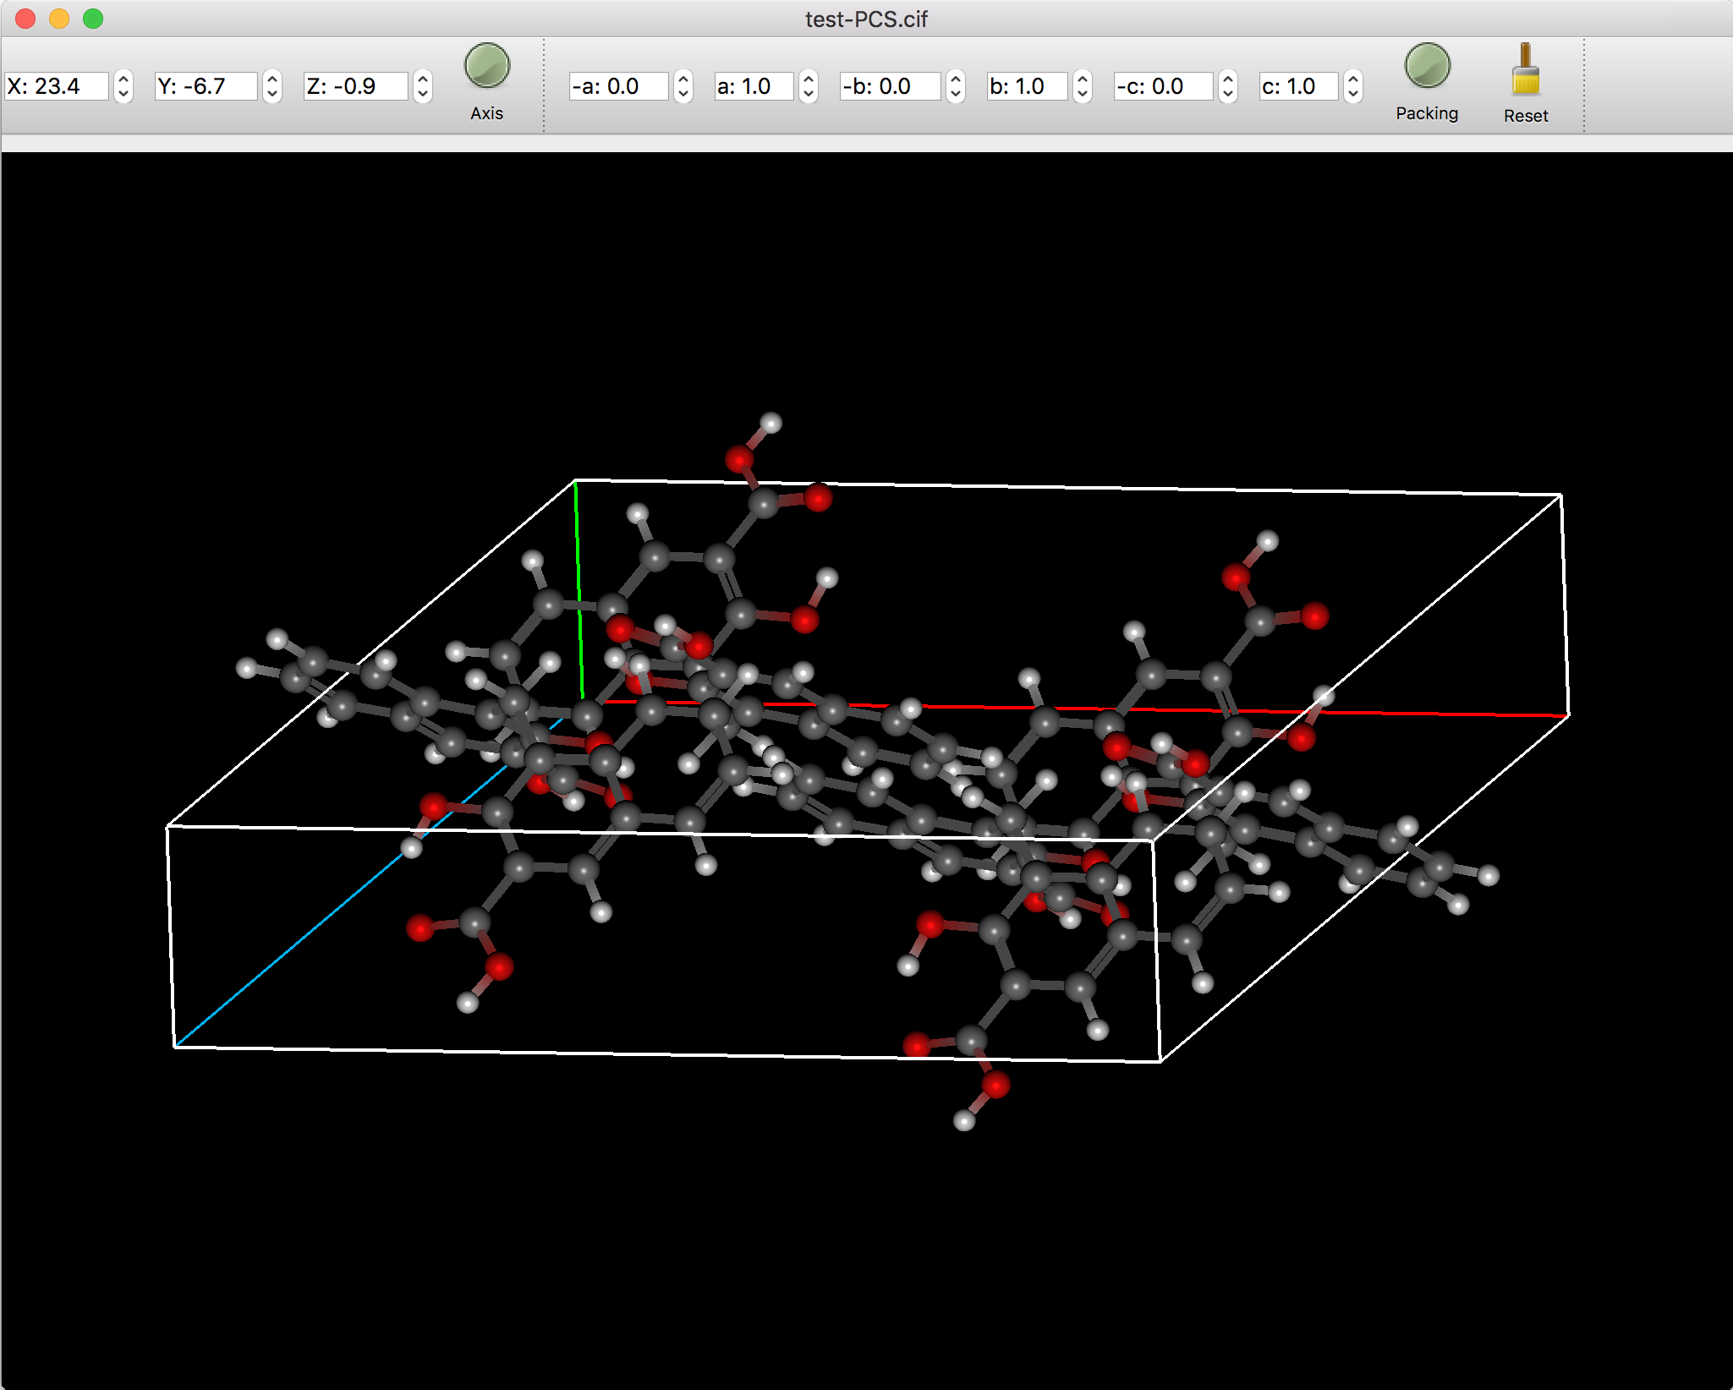The width and height of the screenshot is (1733, 1390).
Task: Select the Z: -0.9 input field
Action: point(355,86)
